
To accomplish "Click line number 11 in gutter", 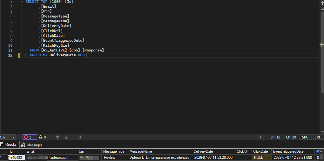I will click(x=10, y=50).
